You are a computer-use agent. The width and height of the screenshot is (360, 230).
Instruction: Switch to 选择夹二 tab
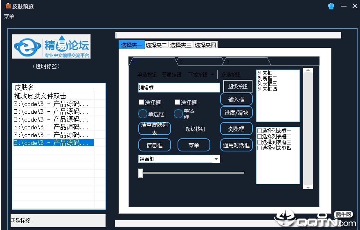click(156, 45)
